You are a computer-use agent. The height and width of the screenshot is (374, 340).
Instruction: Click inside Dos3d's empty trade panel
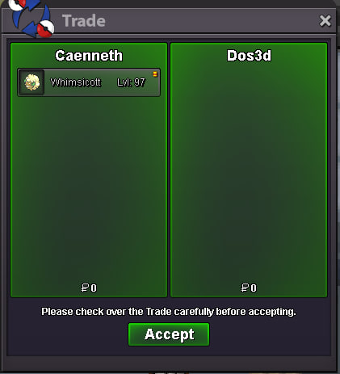coord(249,172)
